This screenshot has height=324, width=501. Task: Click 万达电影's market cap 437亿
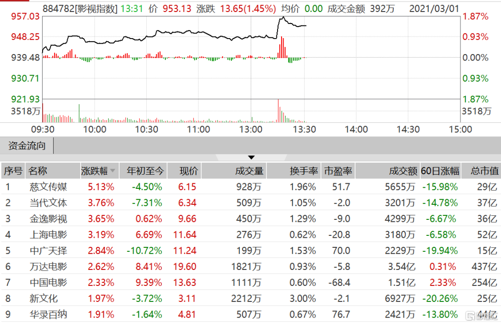[484, 267]
